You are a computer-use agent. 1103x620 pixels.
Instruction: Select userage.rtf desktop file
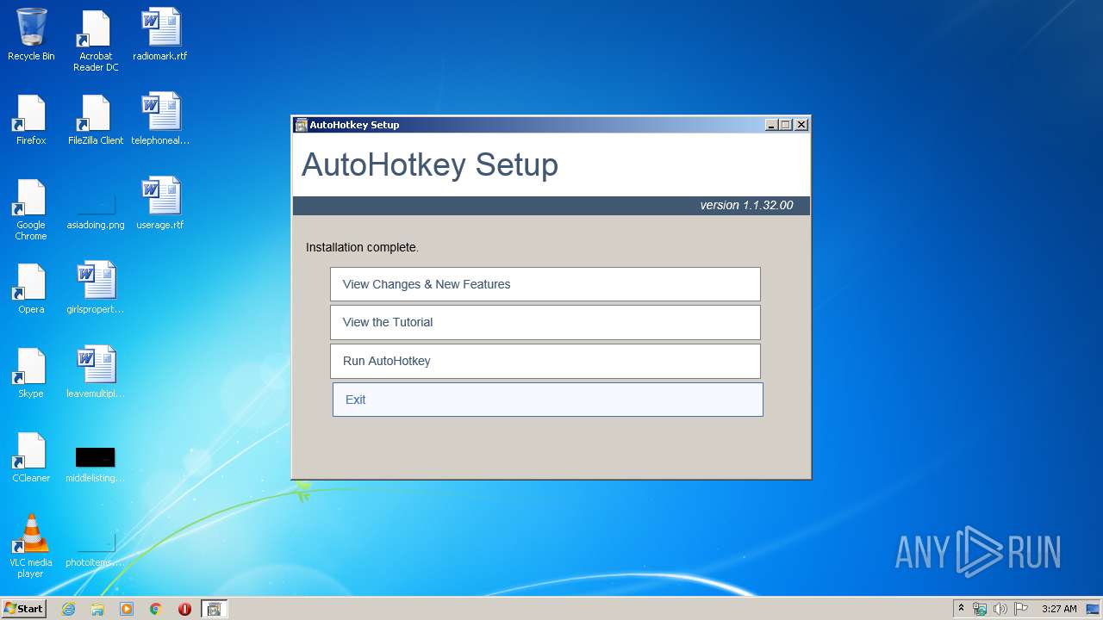click(x=160, y=204)
